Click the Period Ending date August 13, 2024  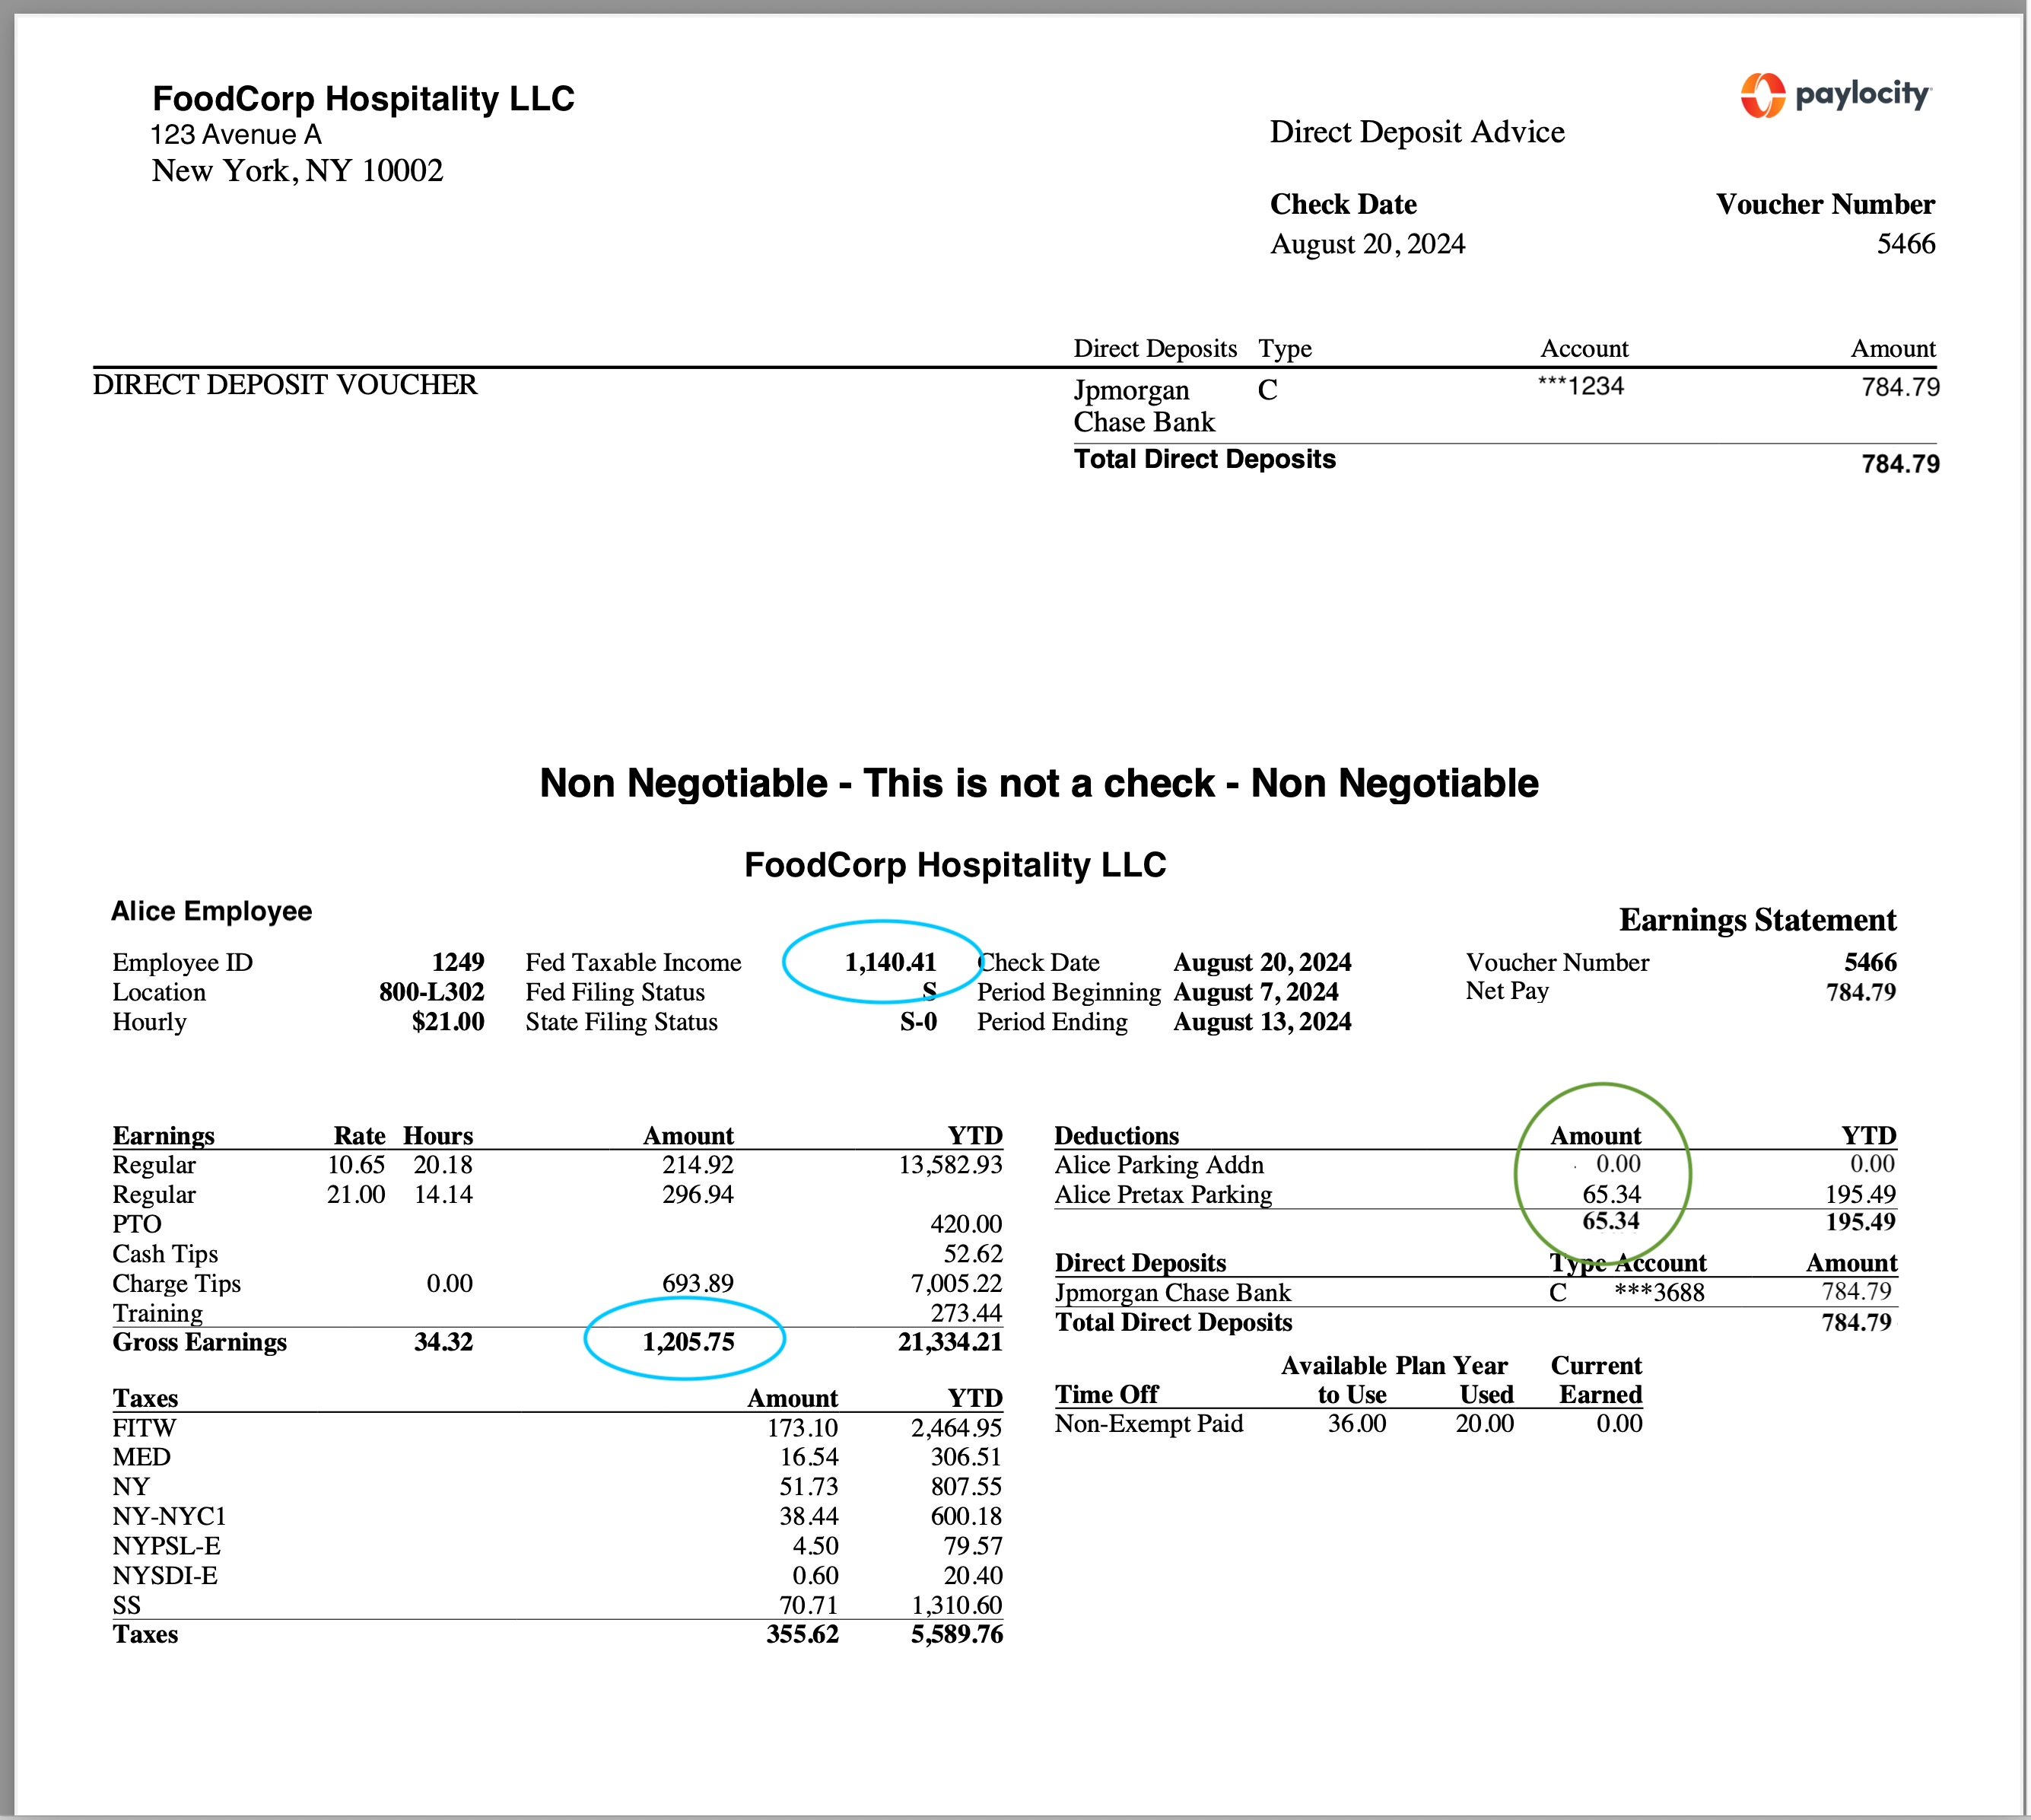1261,1021
